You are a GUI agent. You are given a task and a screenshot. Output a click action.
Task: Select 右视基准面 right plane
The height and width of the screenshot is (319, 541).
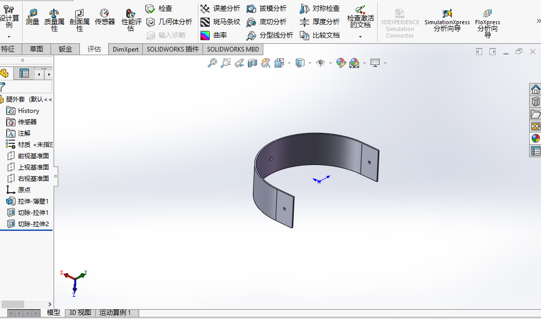coord(28,179)
